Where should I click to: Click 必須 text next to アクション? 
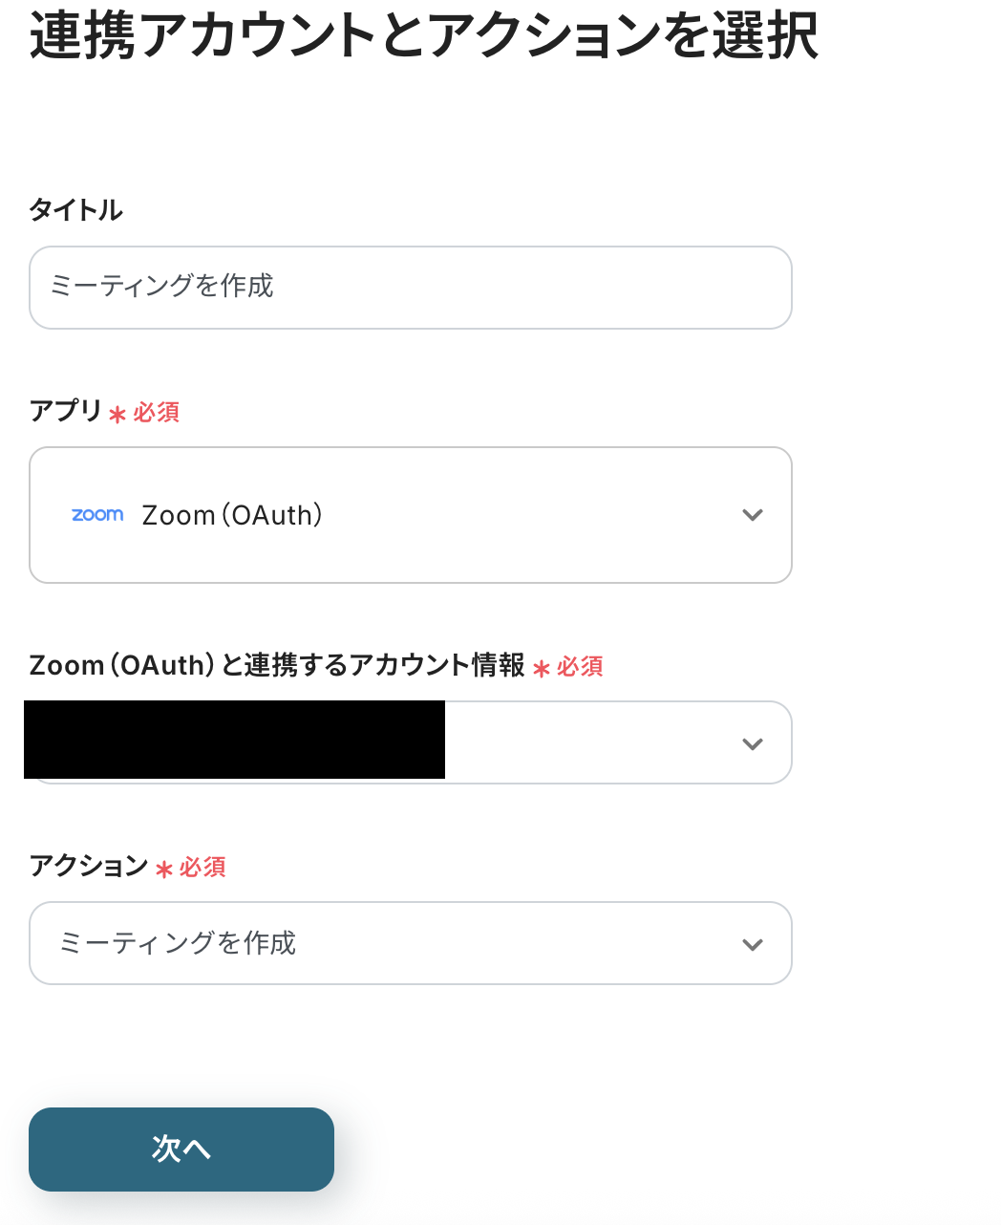[x=202, y=867]
